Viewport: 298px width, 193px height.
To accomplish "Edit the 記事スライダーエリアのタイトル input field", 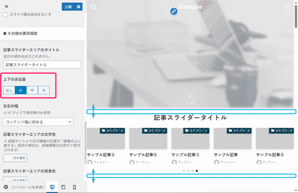I will point(42,65).
